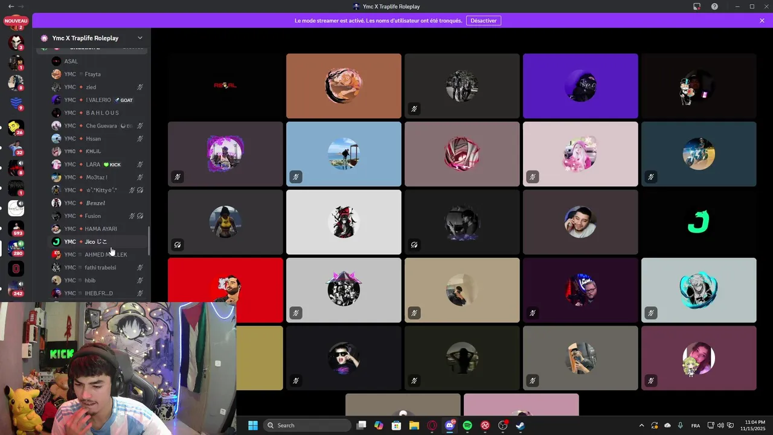The image size is (773, 435).
Task: Open the pale pink tile with pink-haired avatar
Action: pyautogui.click(x=580, y=154)
